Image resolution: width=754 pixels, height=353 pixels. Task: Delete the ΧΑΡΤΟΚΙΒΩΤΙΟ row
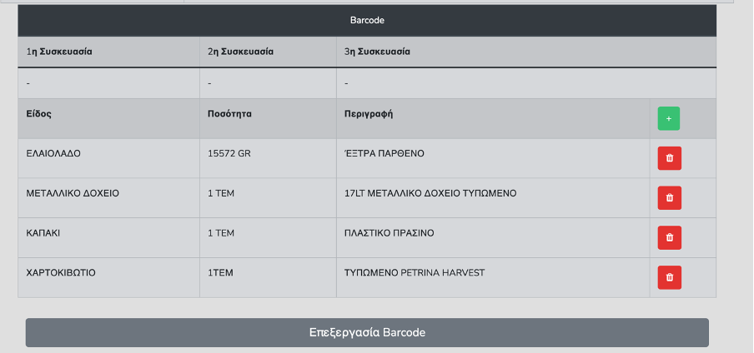tap(670, 277)
